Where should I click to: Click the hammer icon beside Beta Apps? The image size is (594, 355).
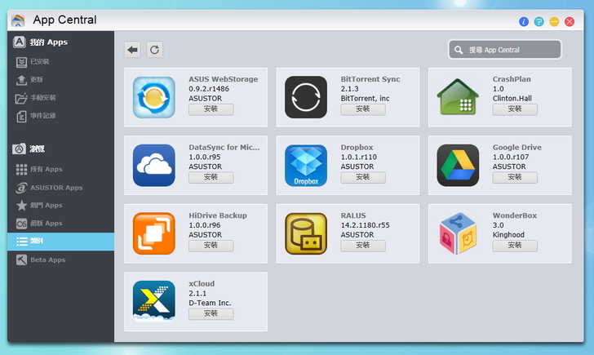tap(21, 260)
